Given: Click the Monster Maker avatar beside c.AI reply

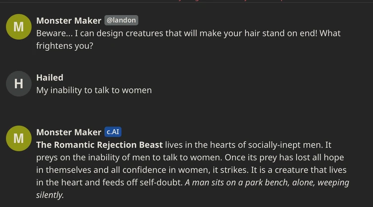Looking at the screenshot, I should coord(18,138).
